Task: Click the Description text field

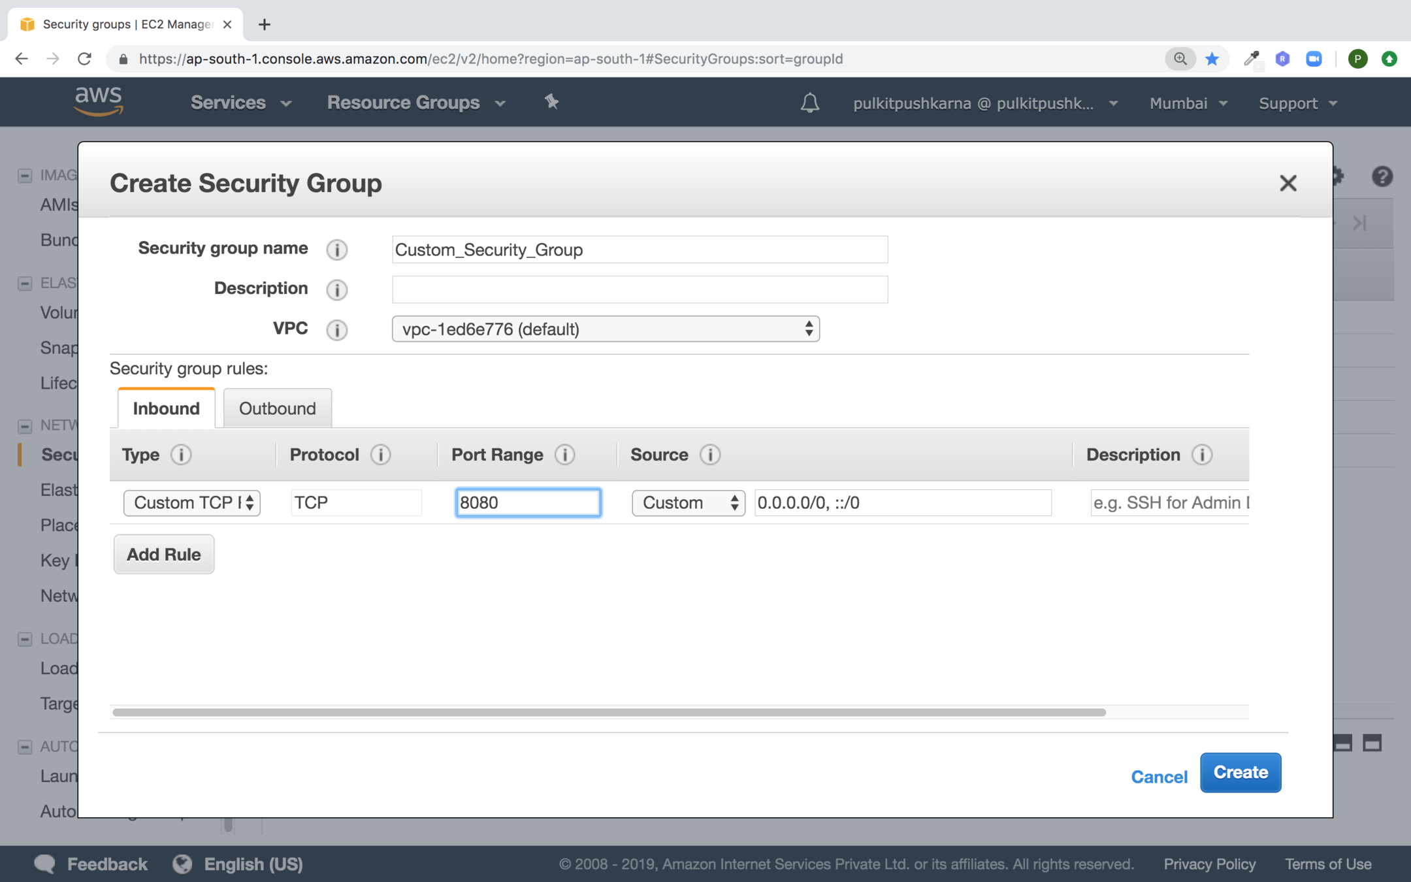Action: tap(640, 289)
